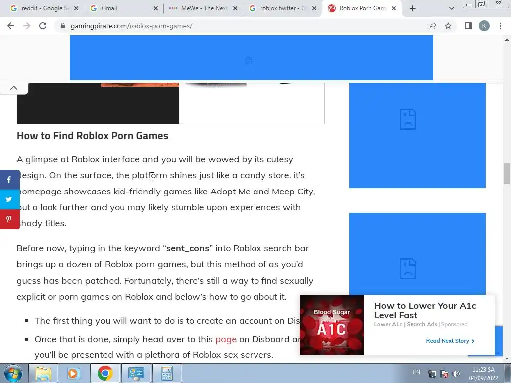Click the upper sidebar blue ad block
Image resolution: width=511 pixels, height=383 pixels.
click(x=417, y=135)
